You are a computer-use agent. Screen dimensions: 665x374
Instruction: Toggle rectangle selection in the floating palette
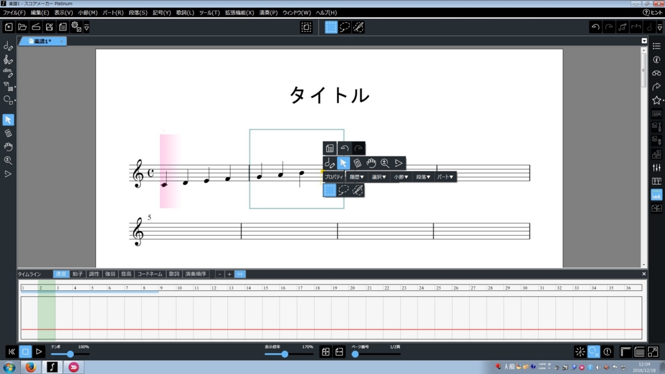(x=329, y=190)
